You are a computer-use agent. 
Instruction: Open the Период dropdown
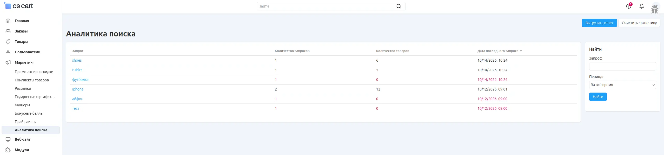pos(622,85)
